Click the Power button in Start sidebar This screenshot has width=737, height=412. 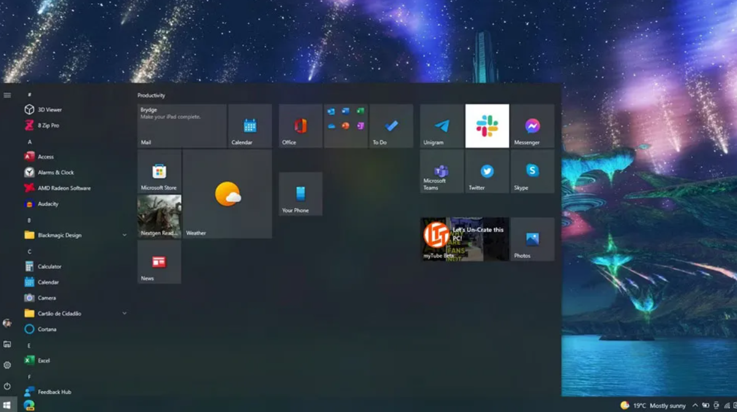(x=7, y=386)
